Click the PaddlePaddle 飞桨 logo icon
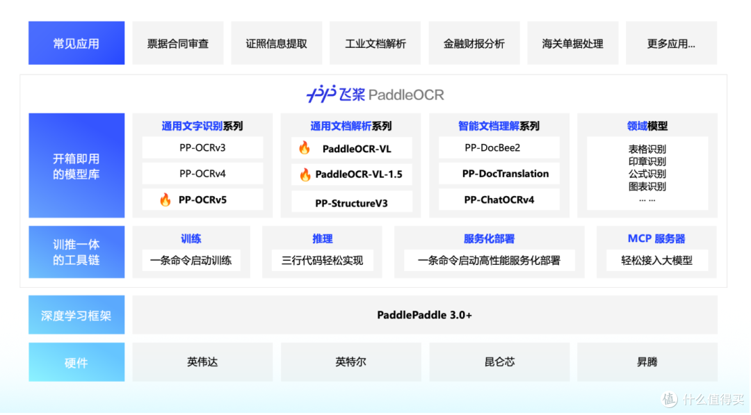Screen dimensions: 751x415 (x=321, y=94)
